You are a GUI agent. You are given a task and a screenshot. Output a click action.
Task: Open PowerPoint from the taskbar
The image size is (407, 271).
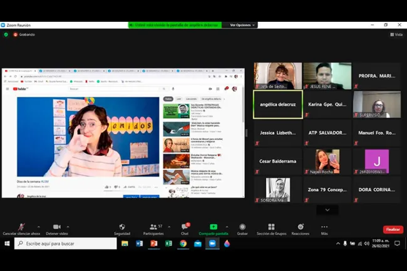154,244
